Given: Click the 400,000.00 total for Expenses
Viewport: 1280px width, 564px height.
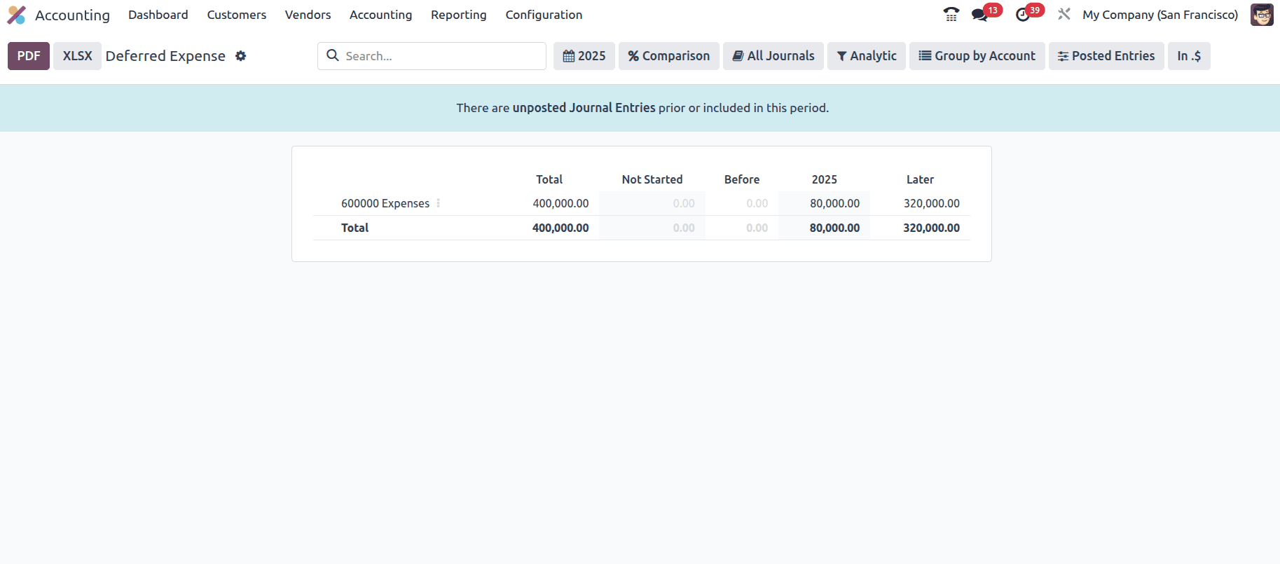Looking at the screenshot, I should click(x=560, y=203).
